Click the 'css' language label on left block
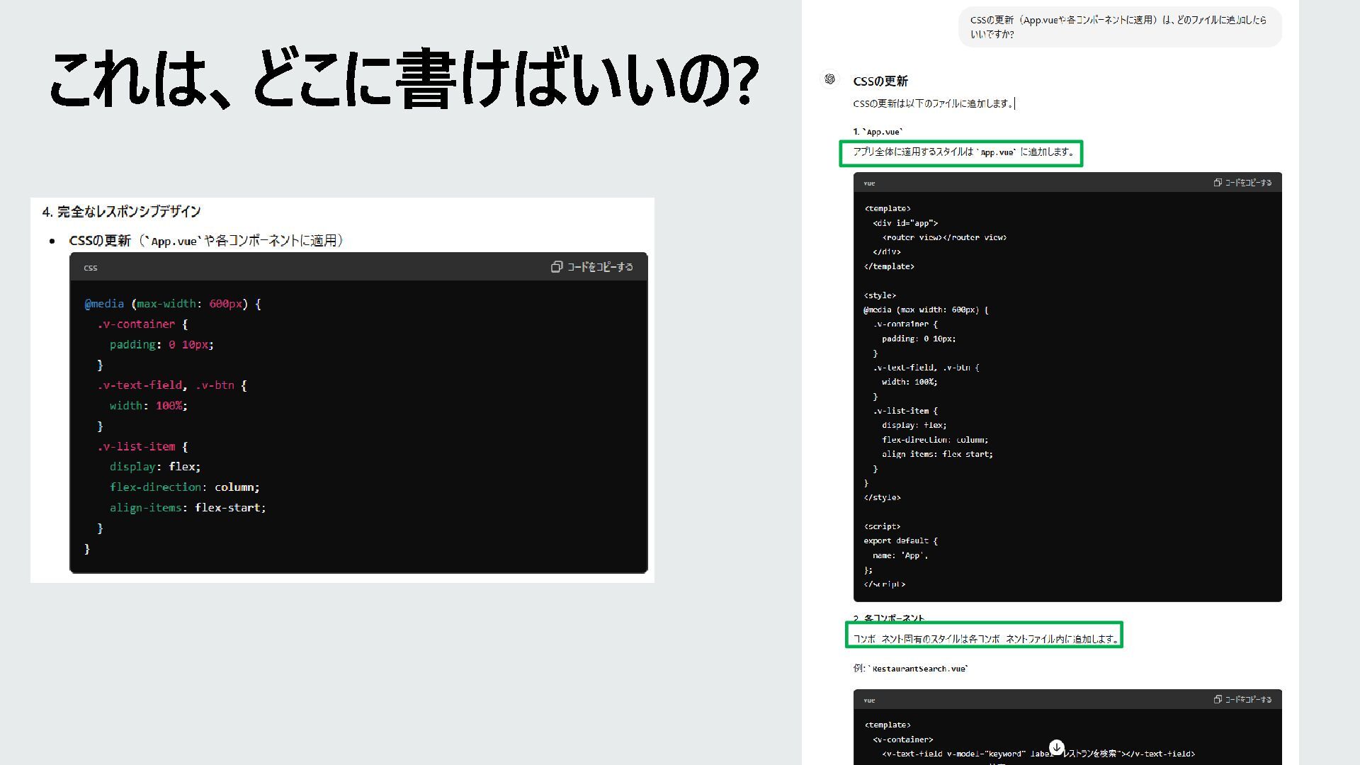Screen dimensions: 1360x765 pyautogui.click(x=91, y=268)
